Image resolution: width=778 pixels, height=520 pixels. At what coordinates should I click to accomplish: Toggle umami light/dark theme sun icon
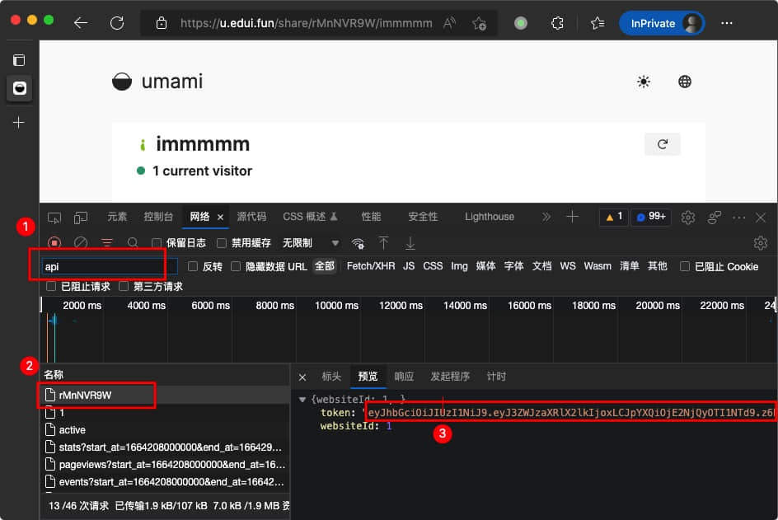(644, 82)
